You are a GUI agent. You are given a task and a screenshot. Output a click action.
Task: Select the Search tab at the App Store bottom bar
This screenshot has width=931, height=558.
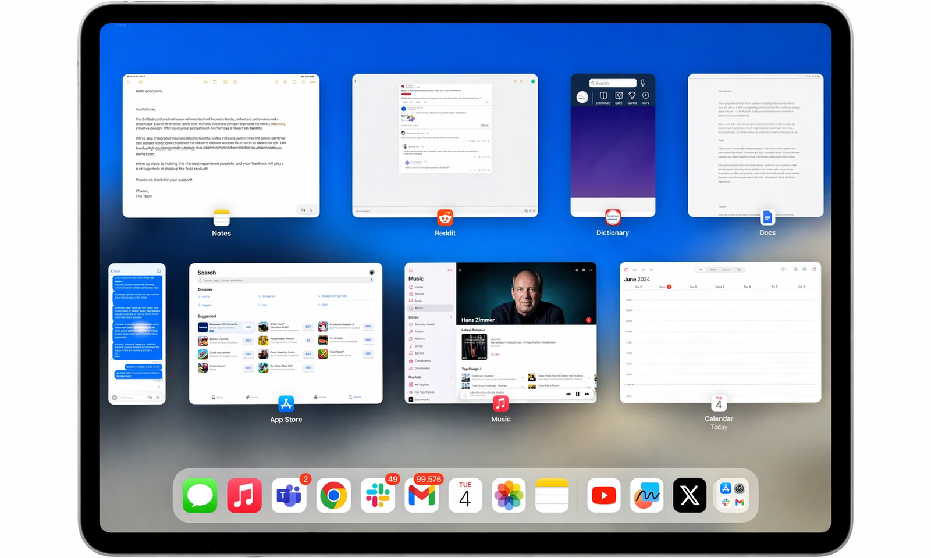coord(355,397)
